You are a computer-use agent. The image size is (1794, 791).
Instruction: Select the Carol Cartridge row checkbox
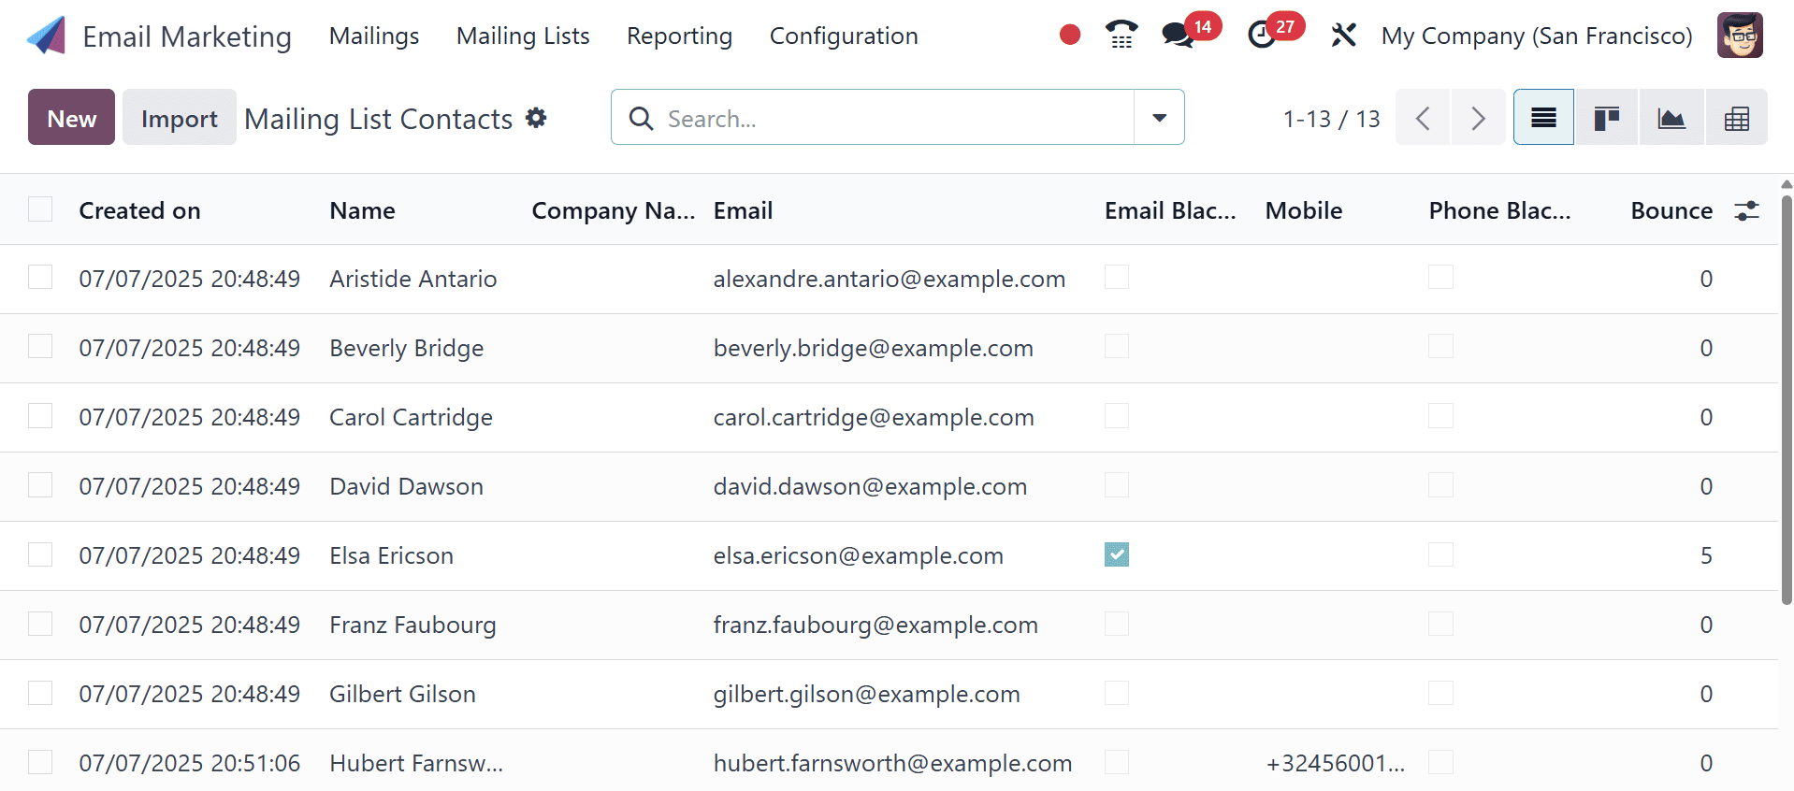coord(40,415)
